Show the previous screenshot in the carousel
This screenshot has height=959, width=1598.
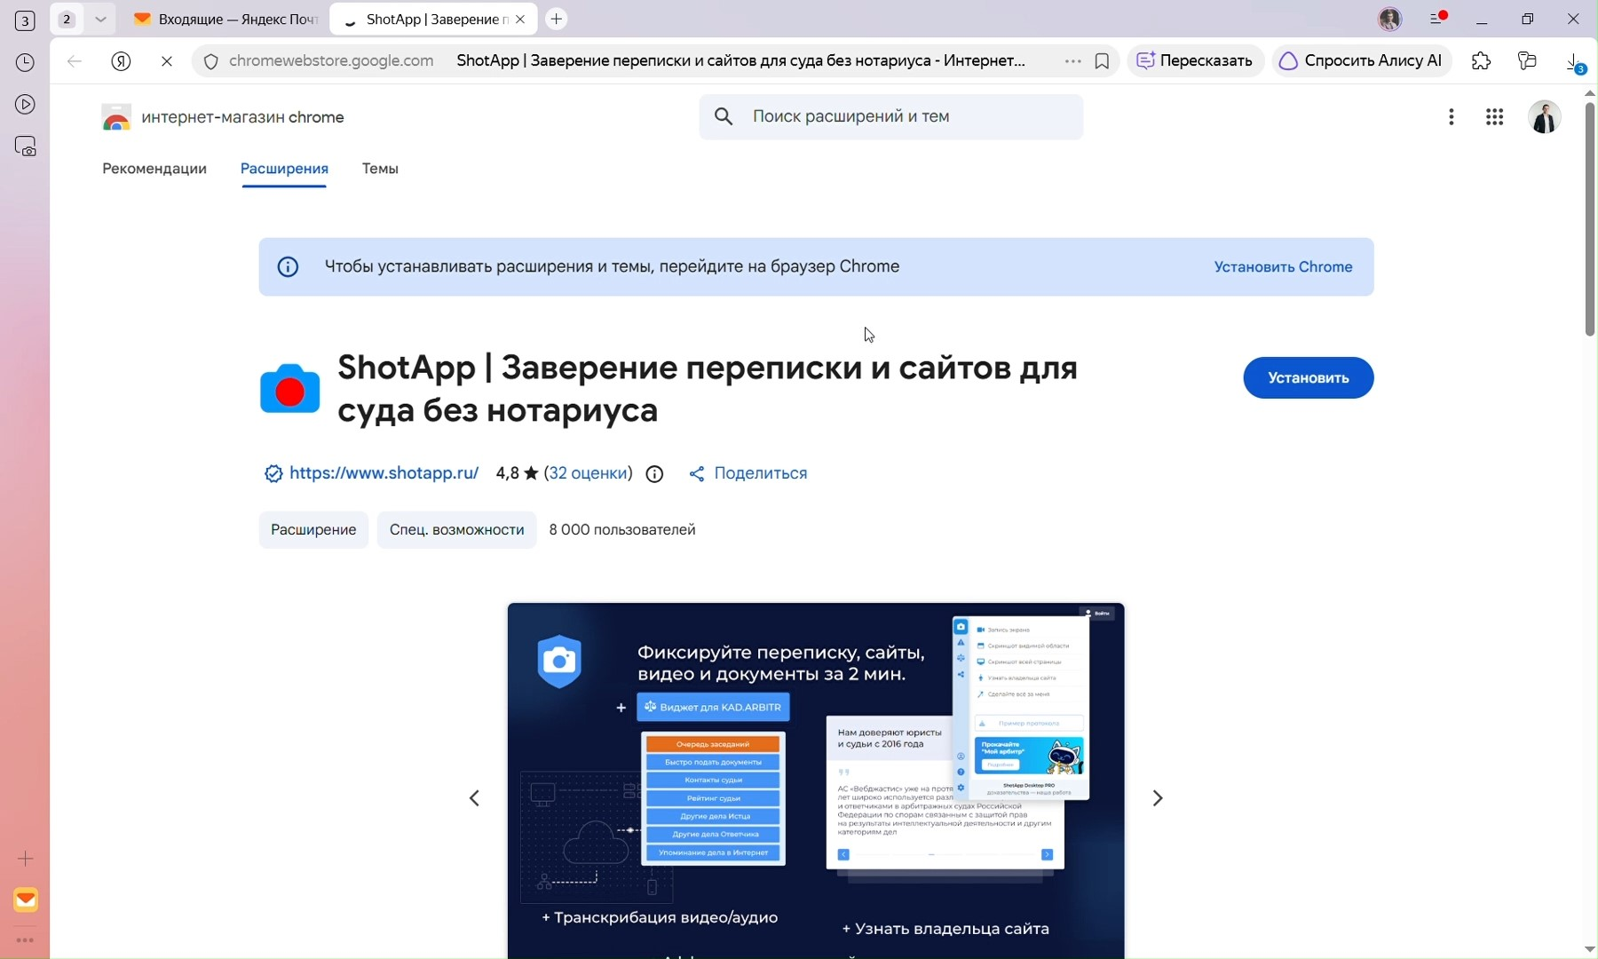(475, 799)
